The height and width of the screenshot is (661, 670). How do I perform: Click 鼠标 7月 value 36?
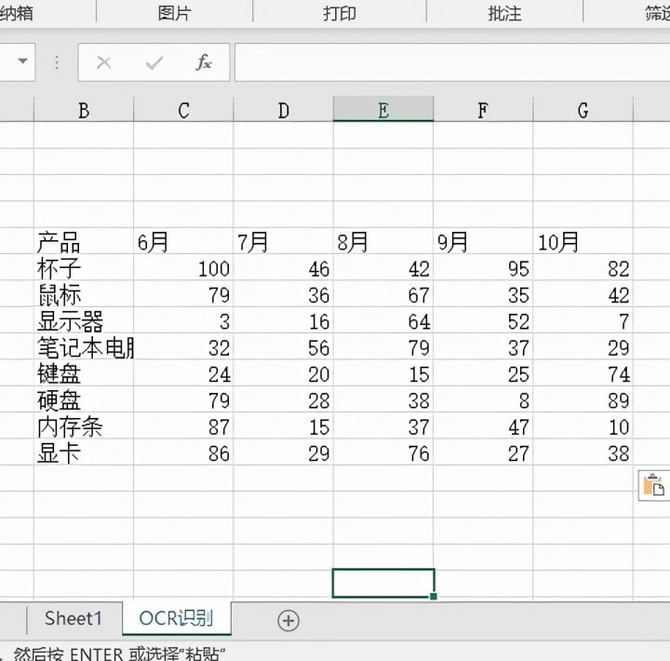click(x=283, y=294)
